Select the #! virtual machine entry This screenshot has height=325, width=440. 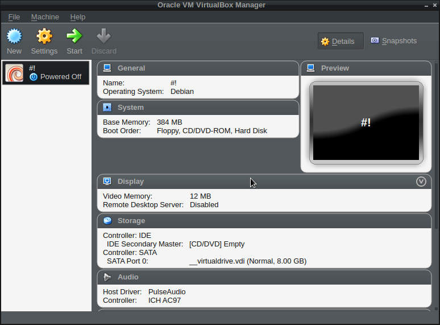point(45,73)
